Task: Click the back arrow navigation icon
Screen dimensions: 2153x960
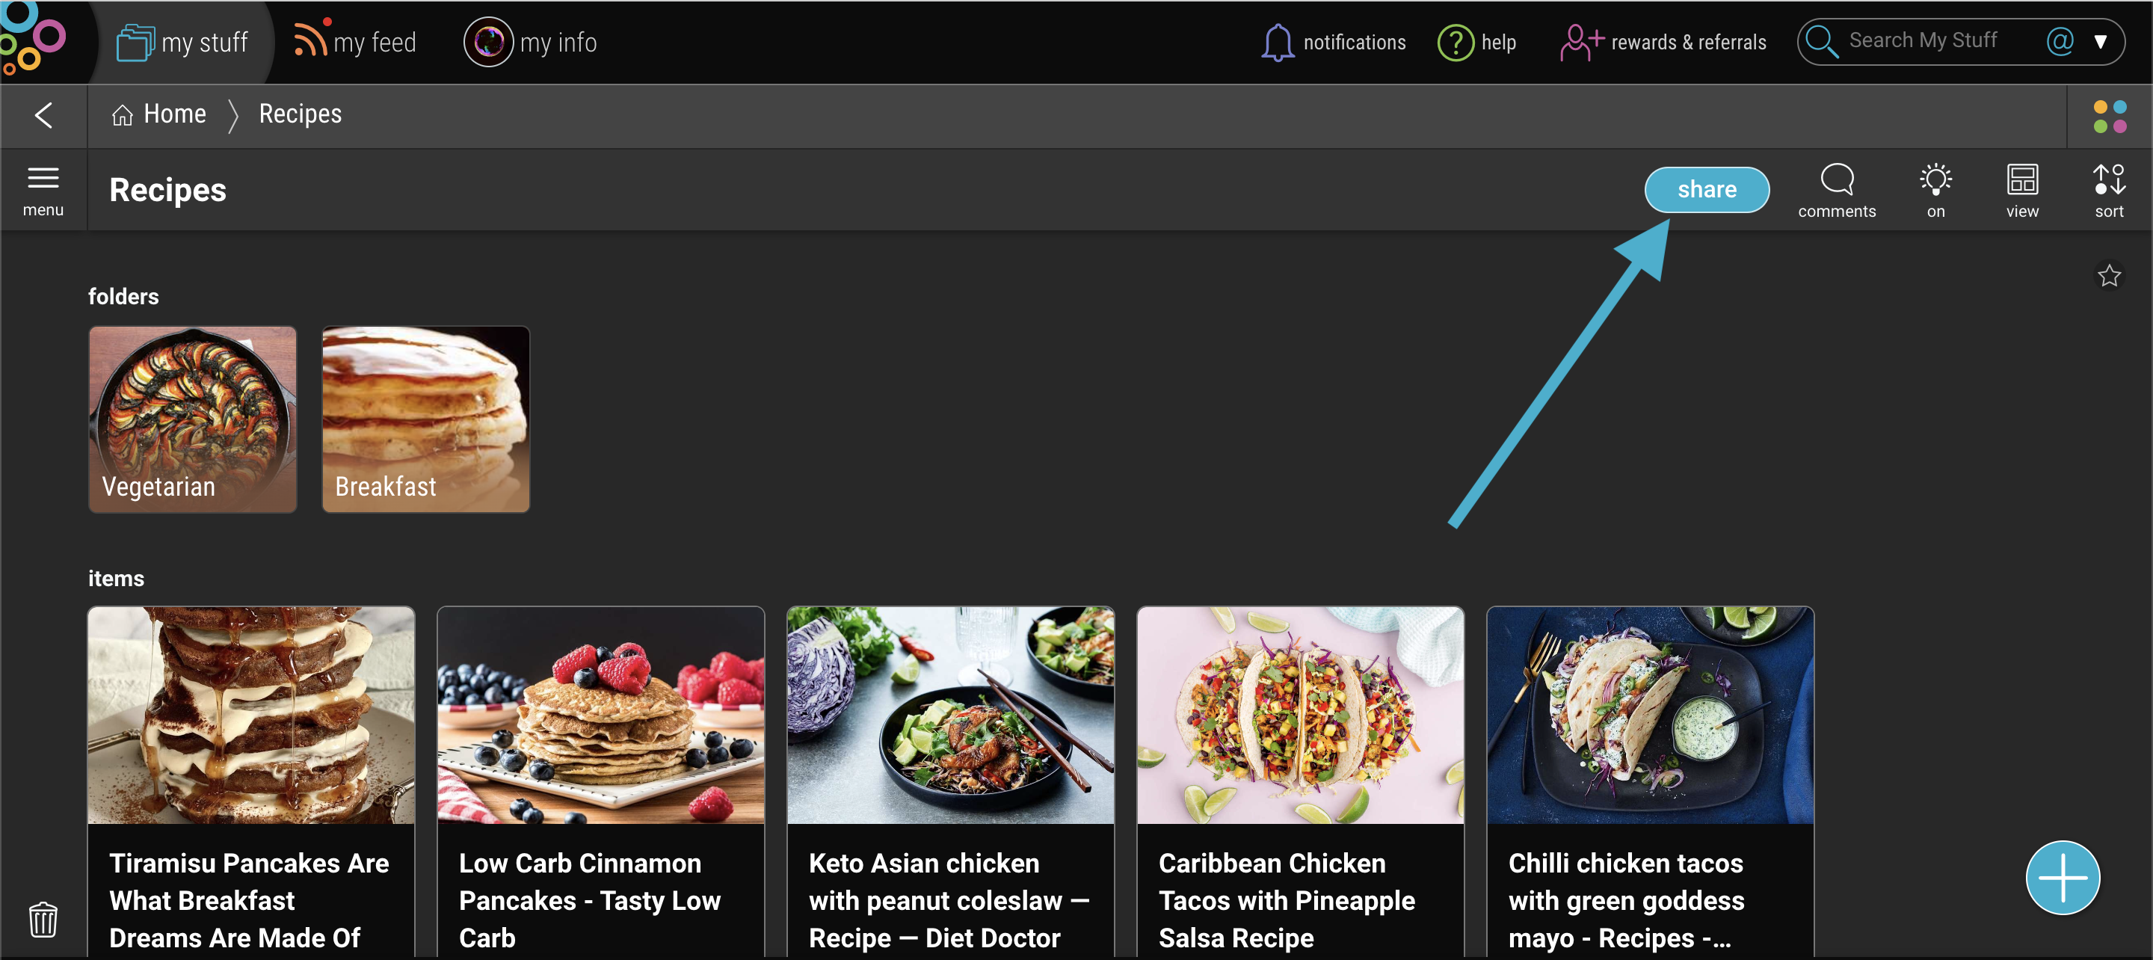Action: [x=43, y=114]
